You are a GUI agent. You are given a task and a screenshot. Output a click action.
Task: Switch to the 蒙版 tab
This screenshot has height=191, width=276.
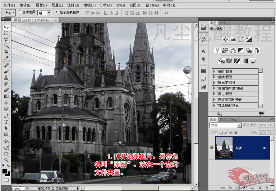224,23
